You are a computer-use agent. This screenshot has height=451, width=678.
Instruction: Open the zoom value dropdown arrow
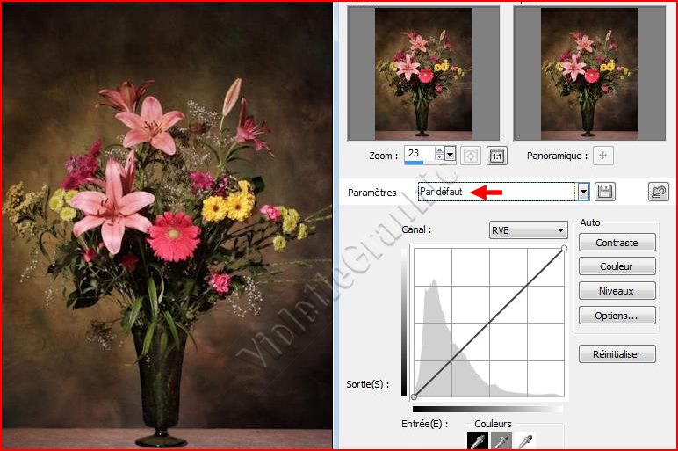point(451,155)
